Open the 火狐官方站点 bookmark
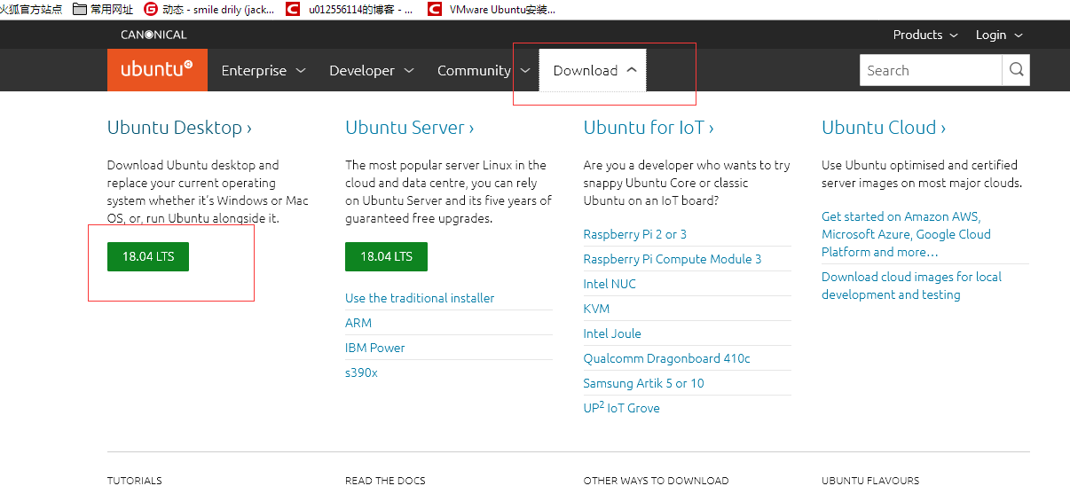The width and height of the screenshot is (1070, 486). (31, 10)
